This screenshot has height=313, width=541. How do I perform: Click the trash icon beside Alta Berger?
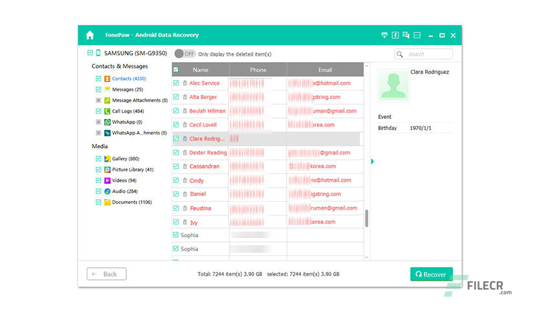185,97
